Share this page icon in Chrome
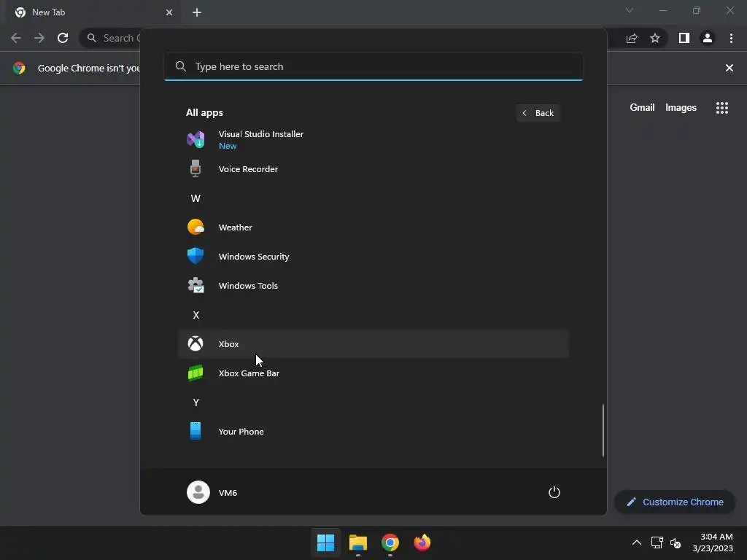Viewport: 747px width, 560px height. coord(632,38)
